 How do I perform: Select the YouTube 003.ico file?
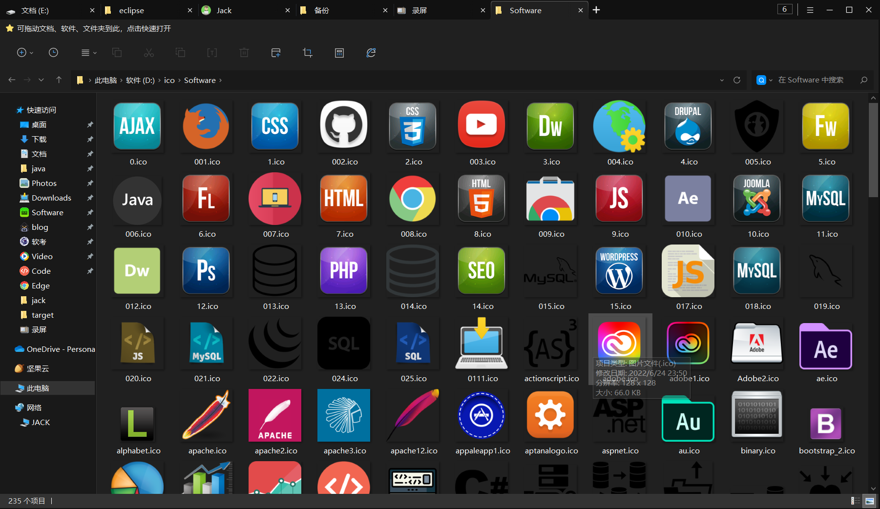(x=482, y=134)
